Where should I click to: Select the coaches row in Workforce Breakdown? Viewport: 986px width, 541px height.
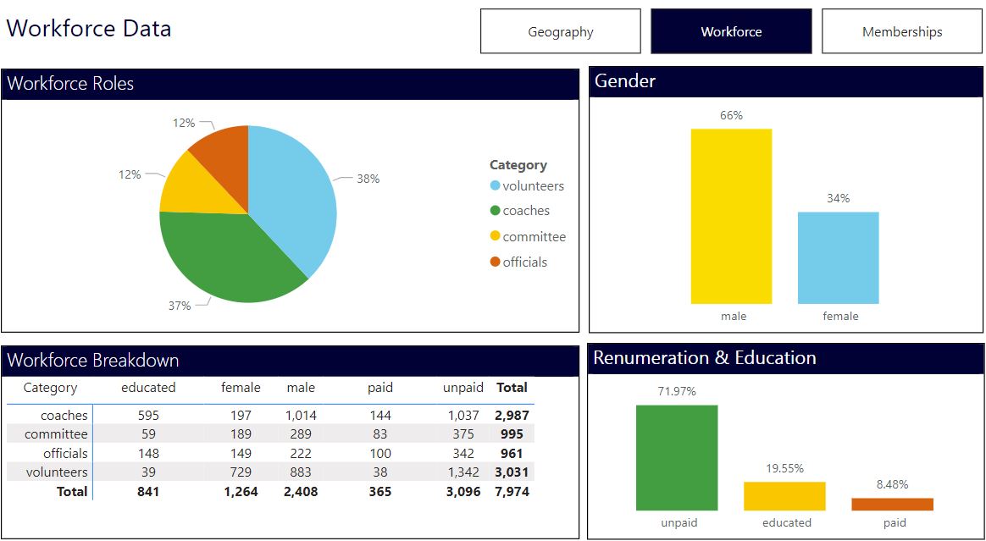tap(64, 416)
